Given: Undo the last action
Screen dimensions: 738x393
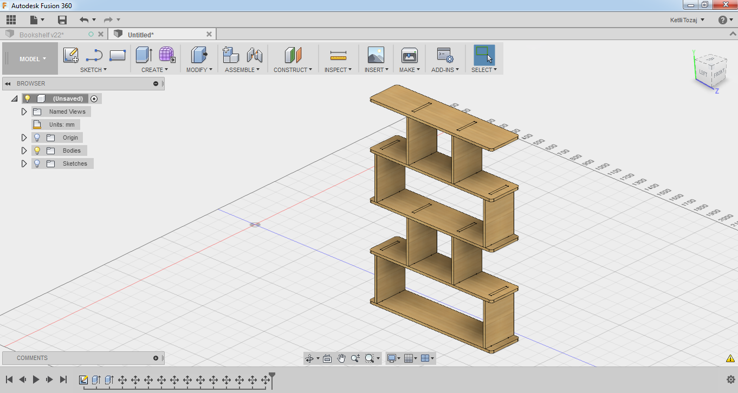Looking at the screenshot, I should coord(84,20).
